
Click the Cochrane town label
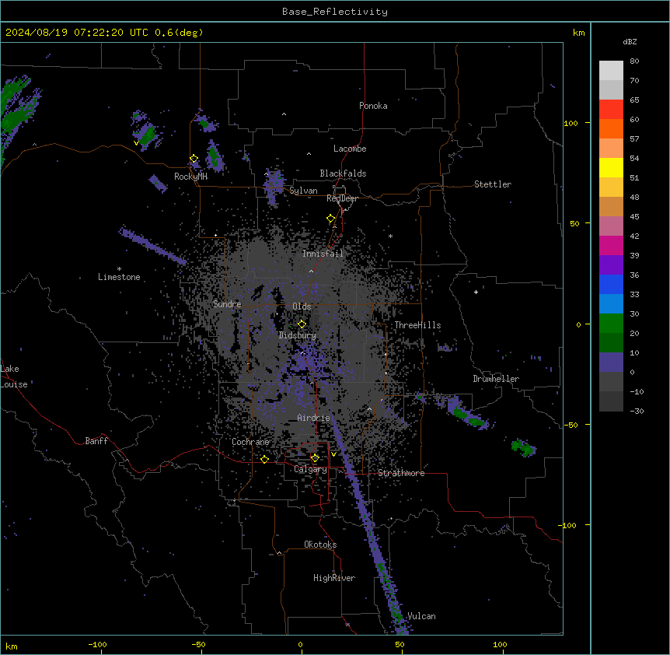click(250, 442)
